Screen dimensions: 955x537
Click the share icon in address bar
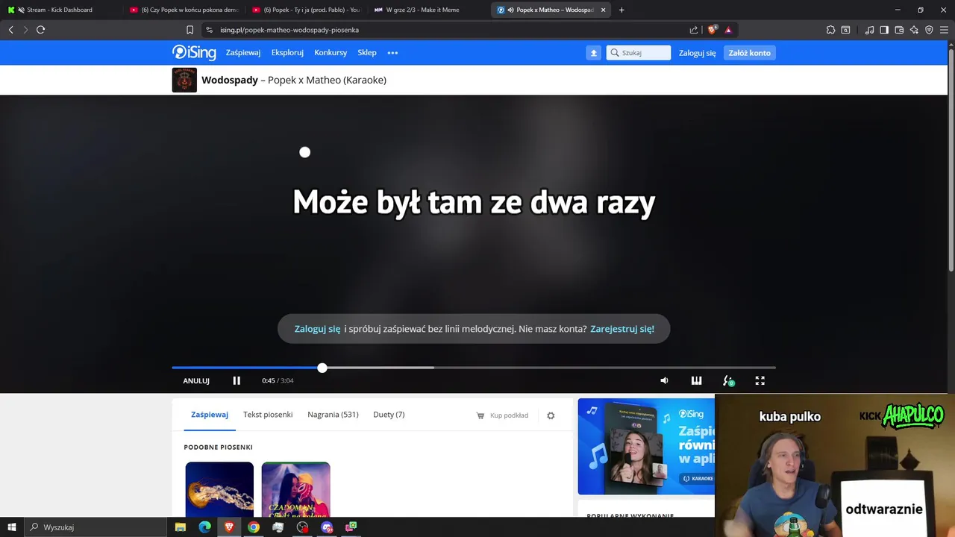pos(694,30)
